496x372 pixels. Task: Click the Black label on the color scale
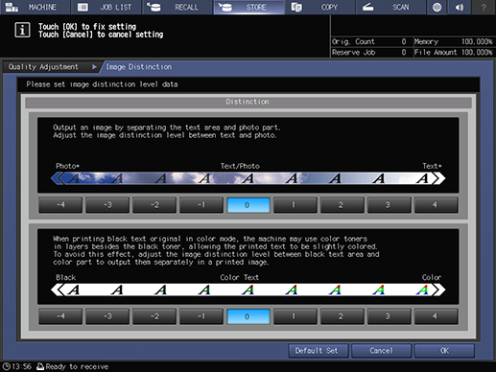click(x=66, y=277)
